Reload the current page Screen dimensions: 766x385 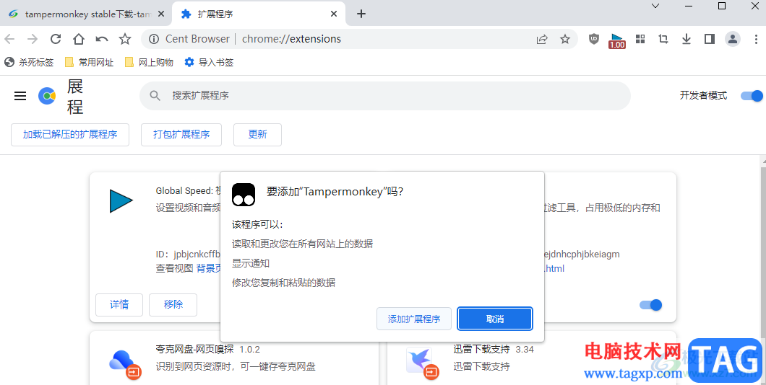[56, 39]
